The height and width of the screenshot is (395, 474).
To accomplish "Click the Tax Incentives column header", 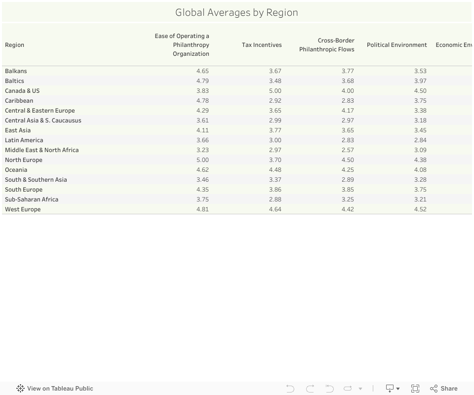I will (x=262, y=45).
